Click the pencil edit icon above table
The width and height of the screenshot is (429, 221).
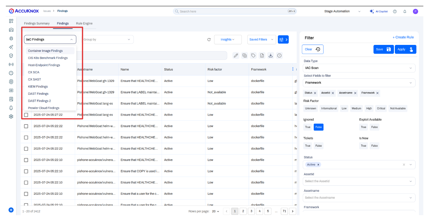[x=236, y=55]
